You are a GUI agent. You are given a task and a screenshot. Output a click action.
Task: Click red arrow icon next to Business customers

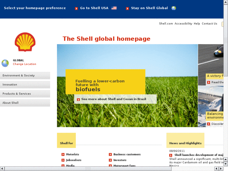110,154
